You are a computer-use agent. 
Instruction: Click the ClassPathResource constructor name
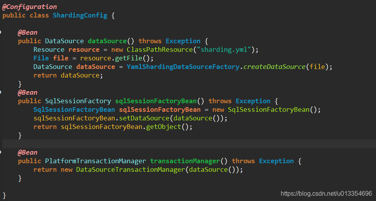(x=160, y=50)
